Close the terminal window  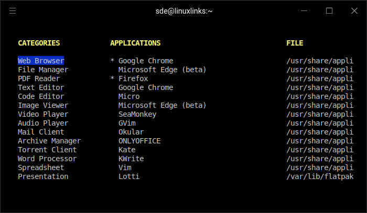(353, 10)
